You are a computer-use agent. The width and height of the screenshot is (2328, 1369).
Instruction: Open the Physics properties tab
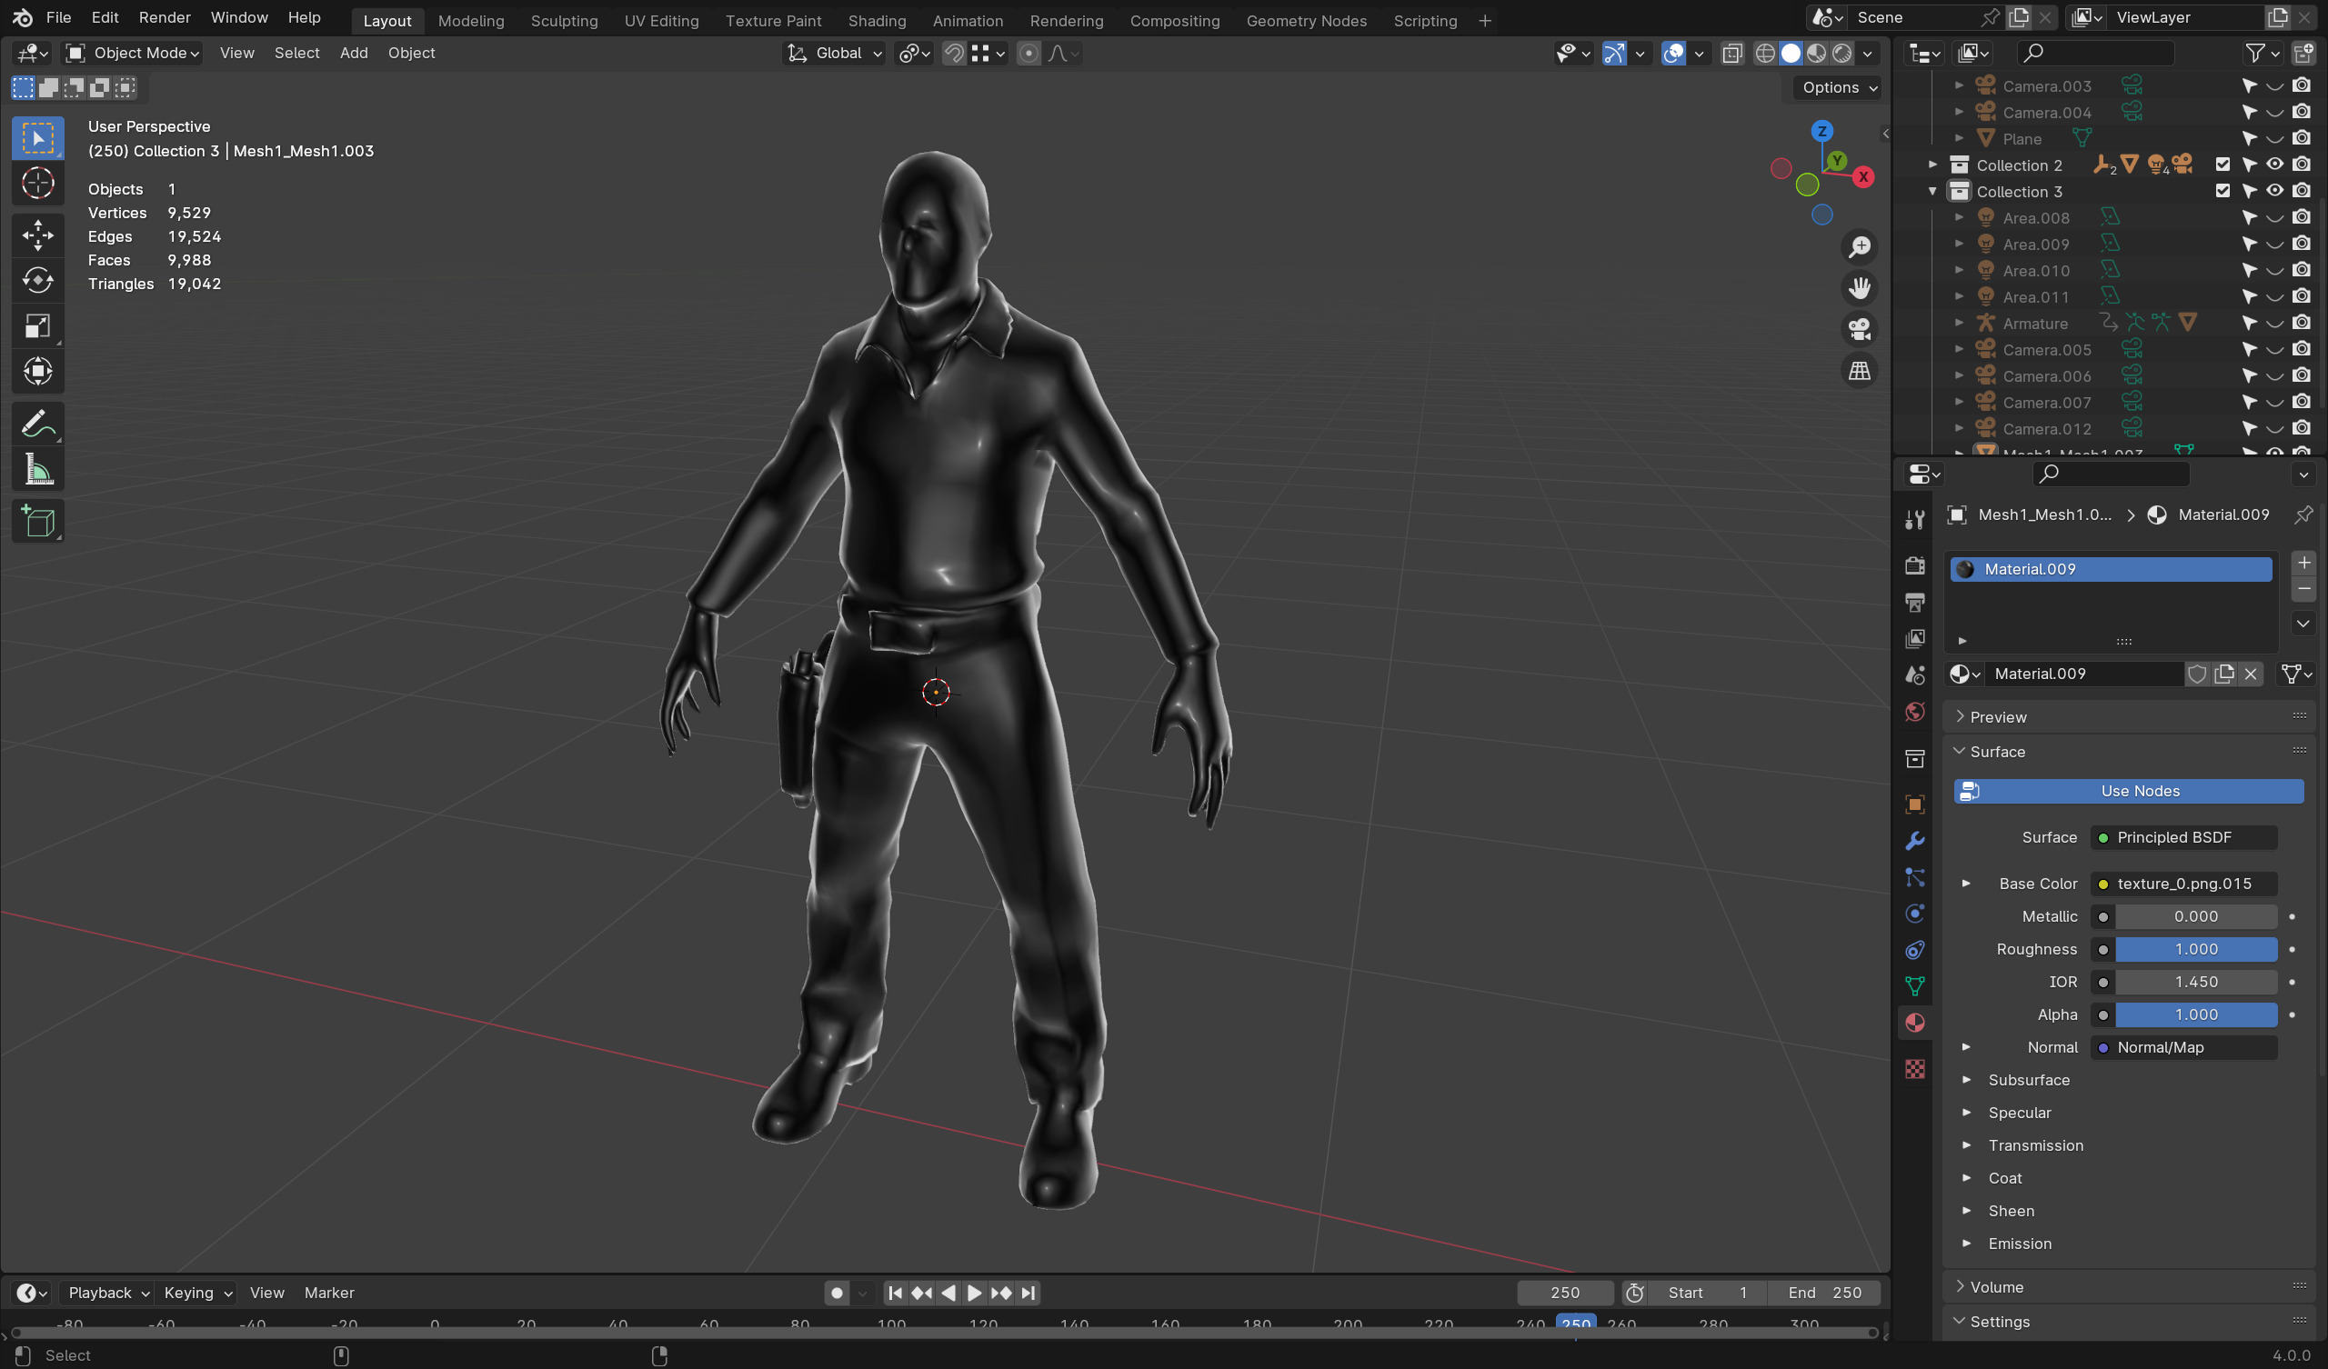[x=1914, y=914]
